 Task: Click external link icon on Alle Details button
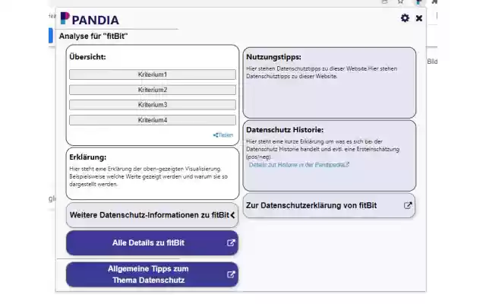(x=231, y=243)
